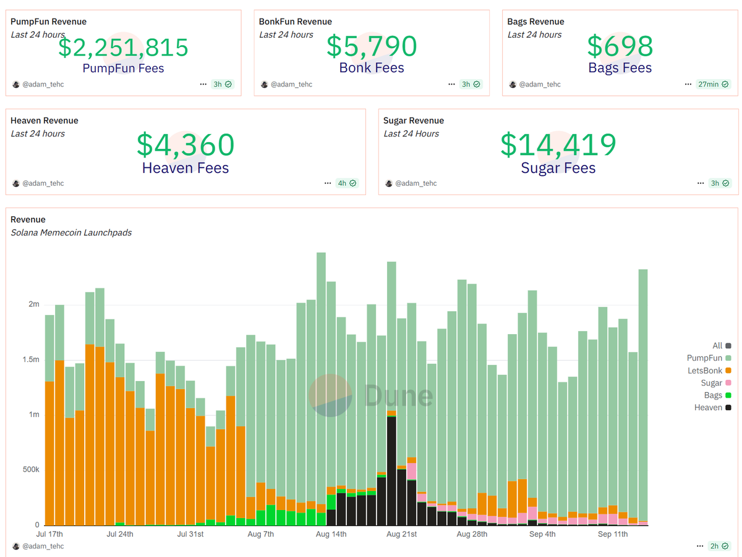The width and height of the screenshot is (742, 557).
Task: Click the 2h refresh badge under the chart
Action: coord(719,546)
